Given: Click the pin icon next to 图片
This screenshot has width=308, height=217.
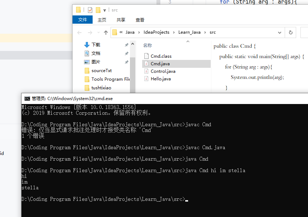Looking at the screenshot, I should pos(126,62).
